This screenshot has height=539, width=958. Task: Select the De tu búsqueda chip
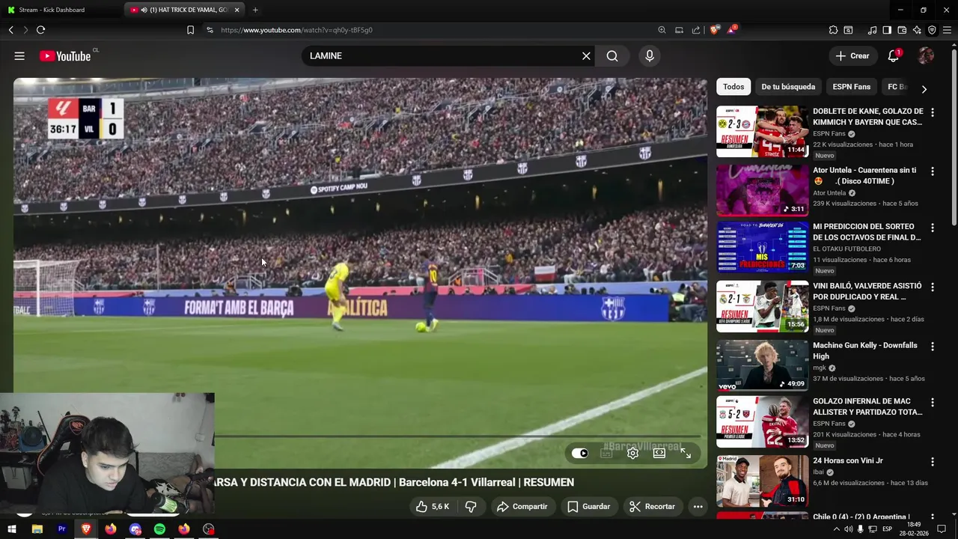[788, 87]
